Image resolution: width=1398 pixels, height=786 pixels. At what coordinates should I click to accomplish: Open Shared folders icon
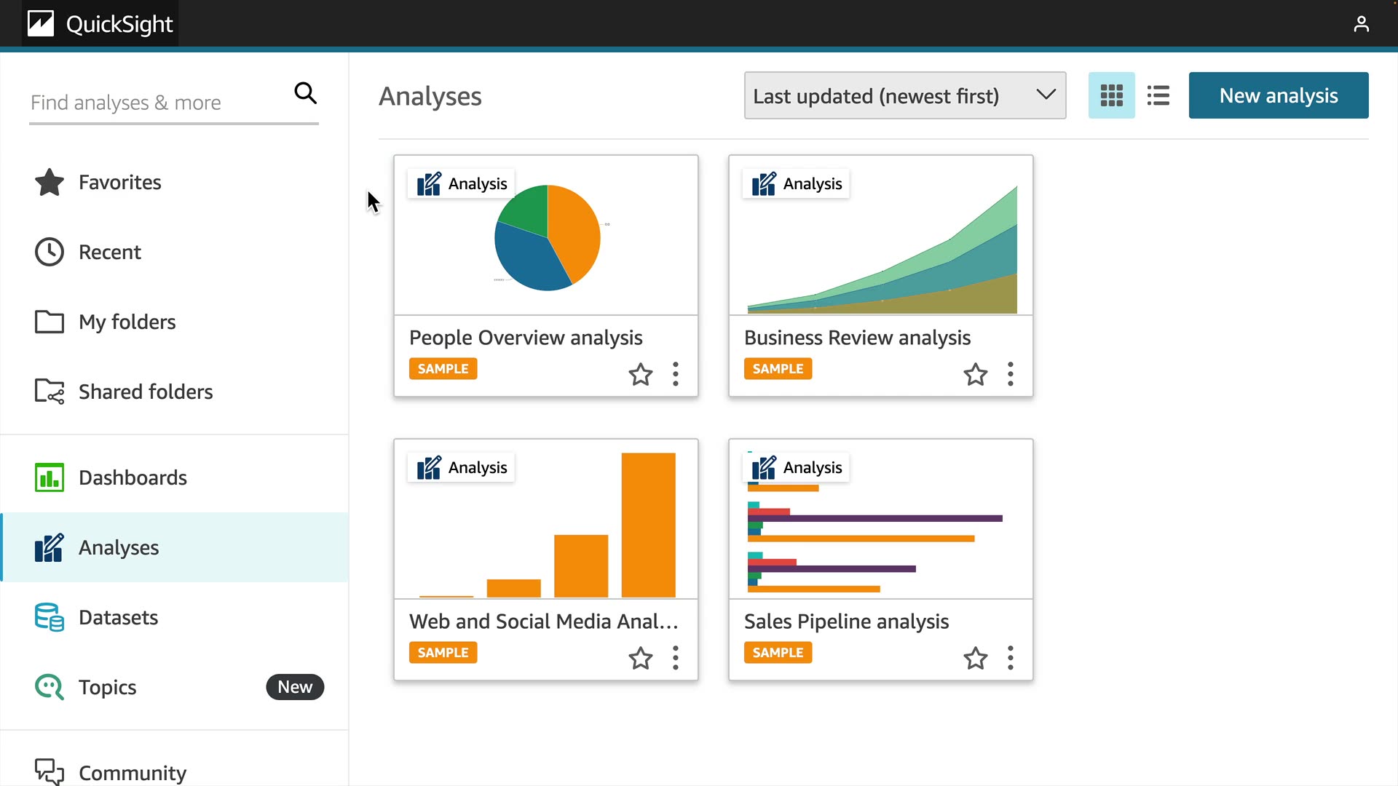click(50, 392)
